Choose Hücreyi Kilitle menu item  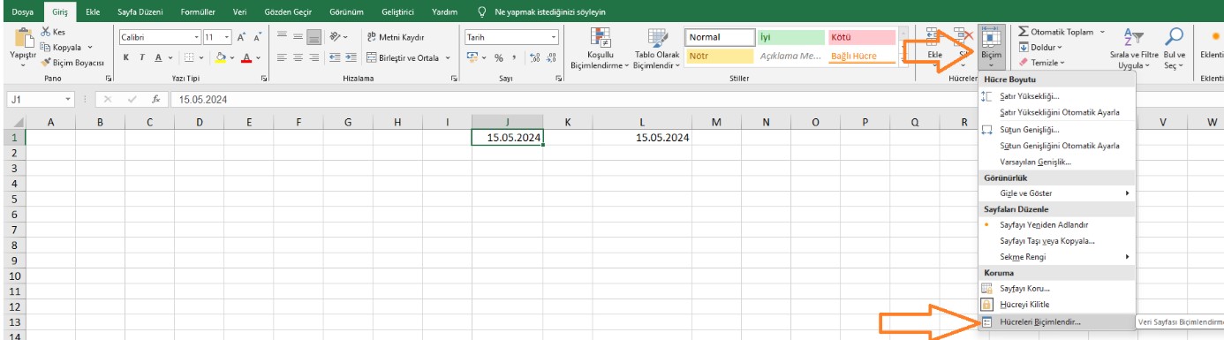tap(1056, 304)
